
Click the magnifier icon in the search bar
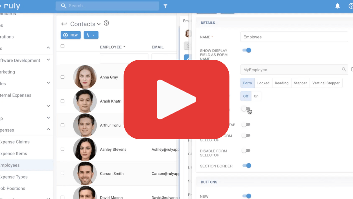point(63,6)
